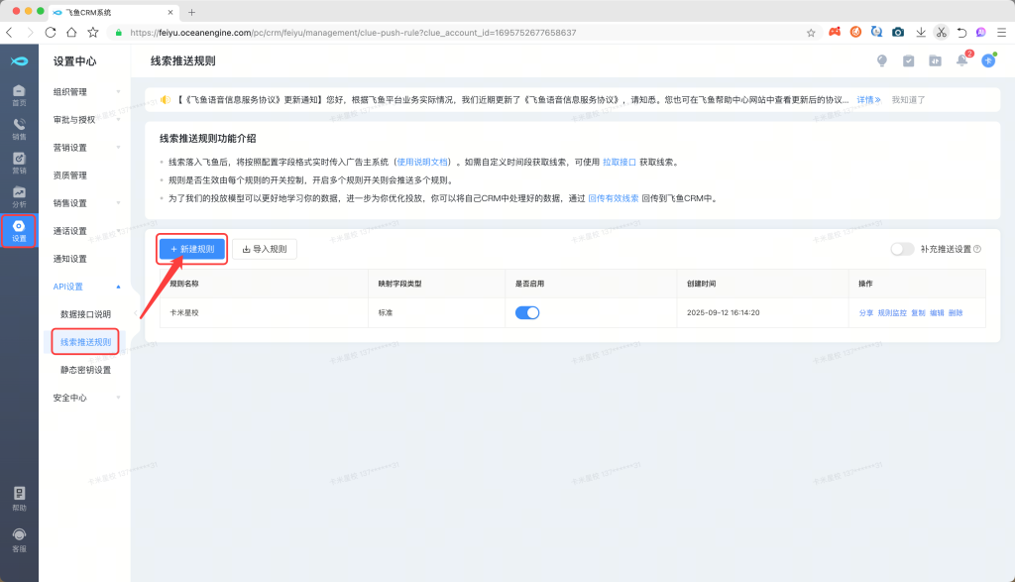Image resolution: width=1015 pixels, height=582 pixels.
Task: Enable the 补充推送设置 switch
Action: coord(902,249)
